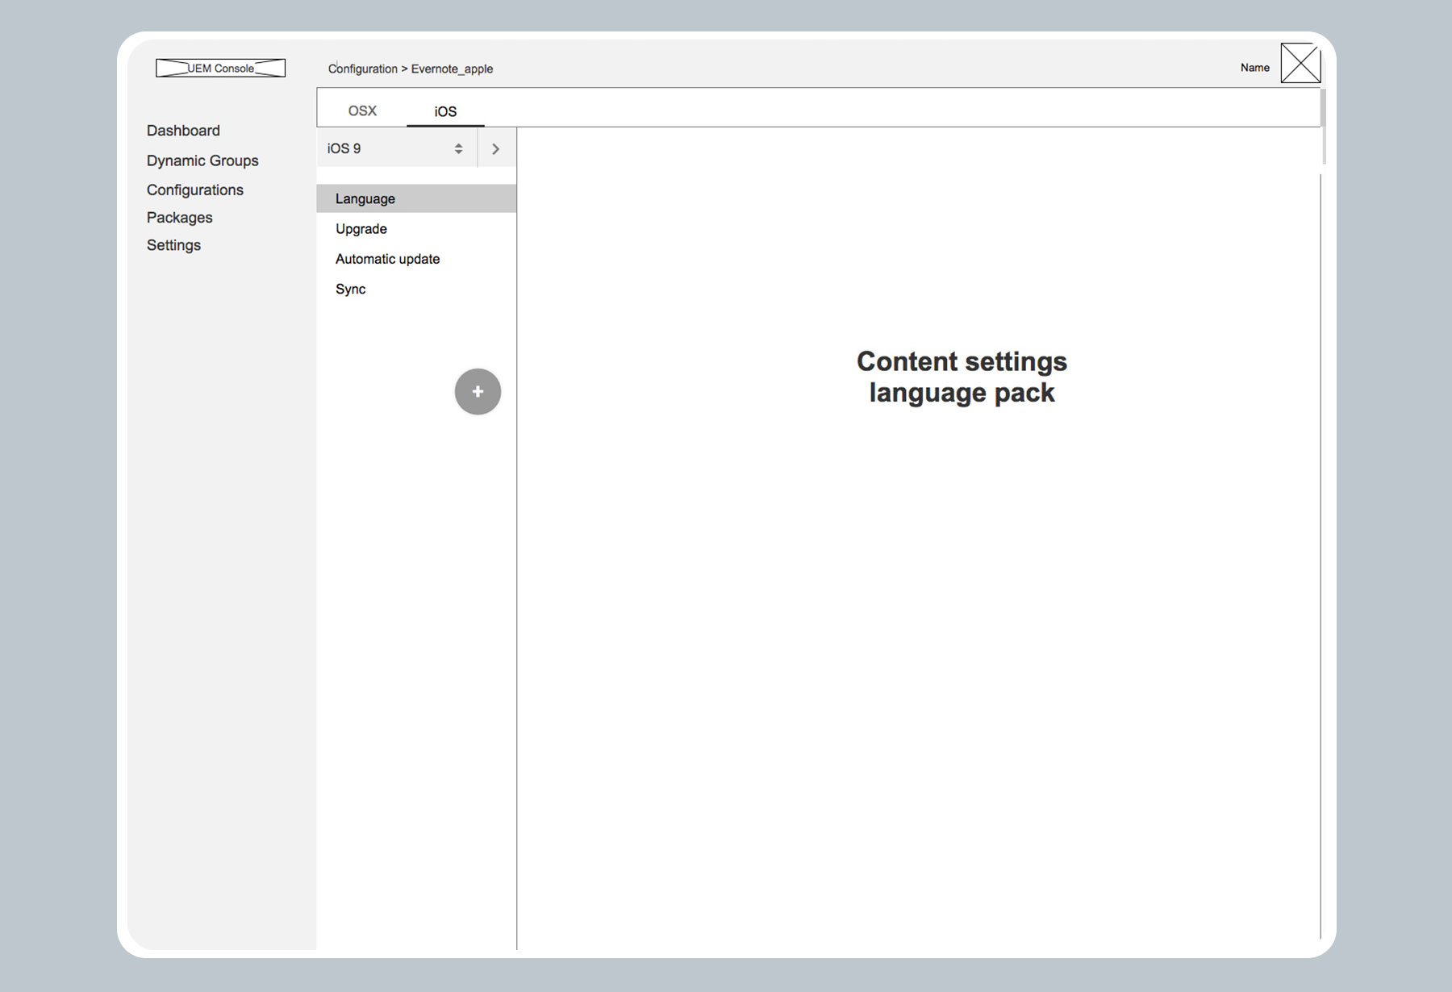Open Dashboard from the sidebar
This screenshot has width=1452, height=992.
183,131
